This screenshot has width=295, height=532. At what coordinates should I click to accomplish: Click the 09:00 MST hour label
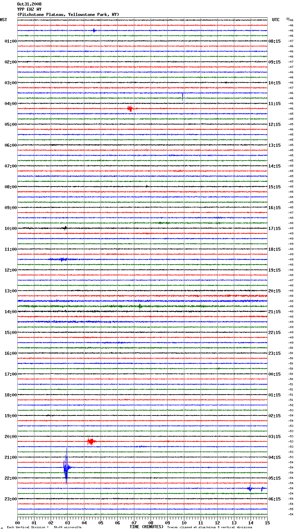(11, 208)
